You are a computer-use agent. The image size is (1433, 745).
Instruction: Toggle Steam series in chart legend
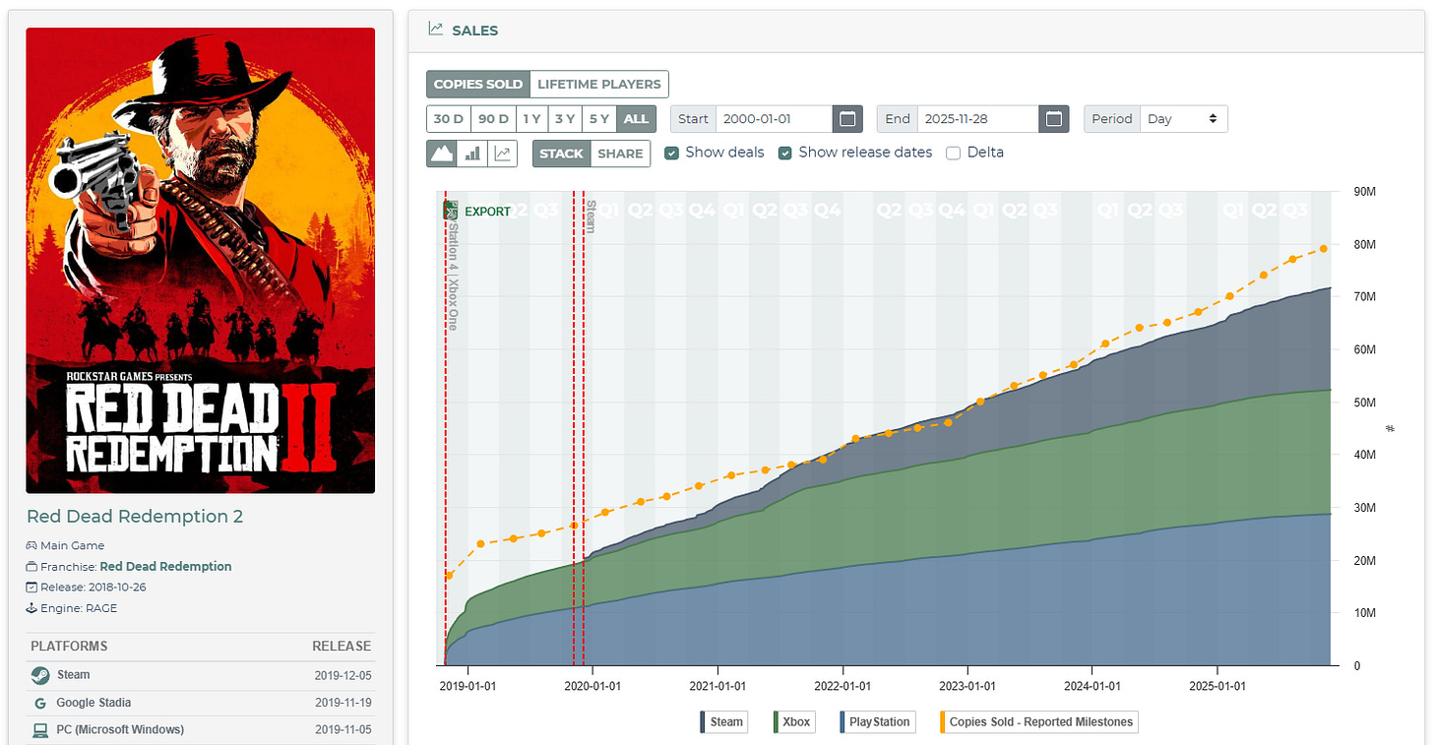(x=722, y=721)
